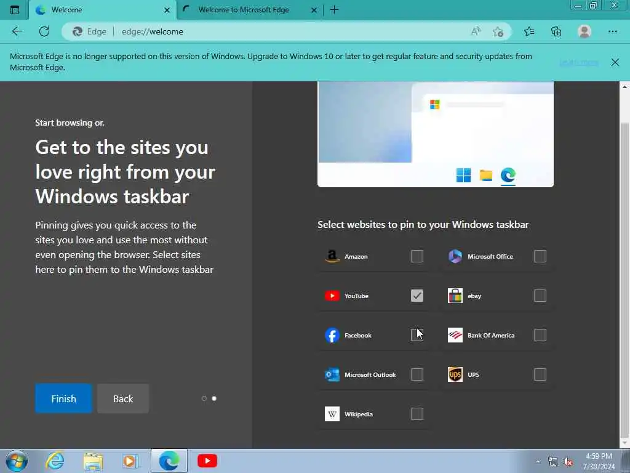
Task: Check the Amazon pin checkbox
Action: pos(417,256)
